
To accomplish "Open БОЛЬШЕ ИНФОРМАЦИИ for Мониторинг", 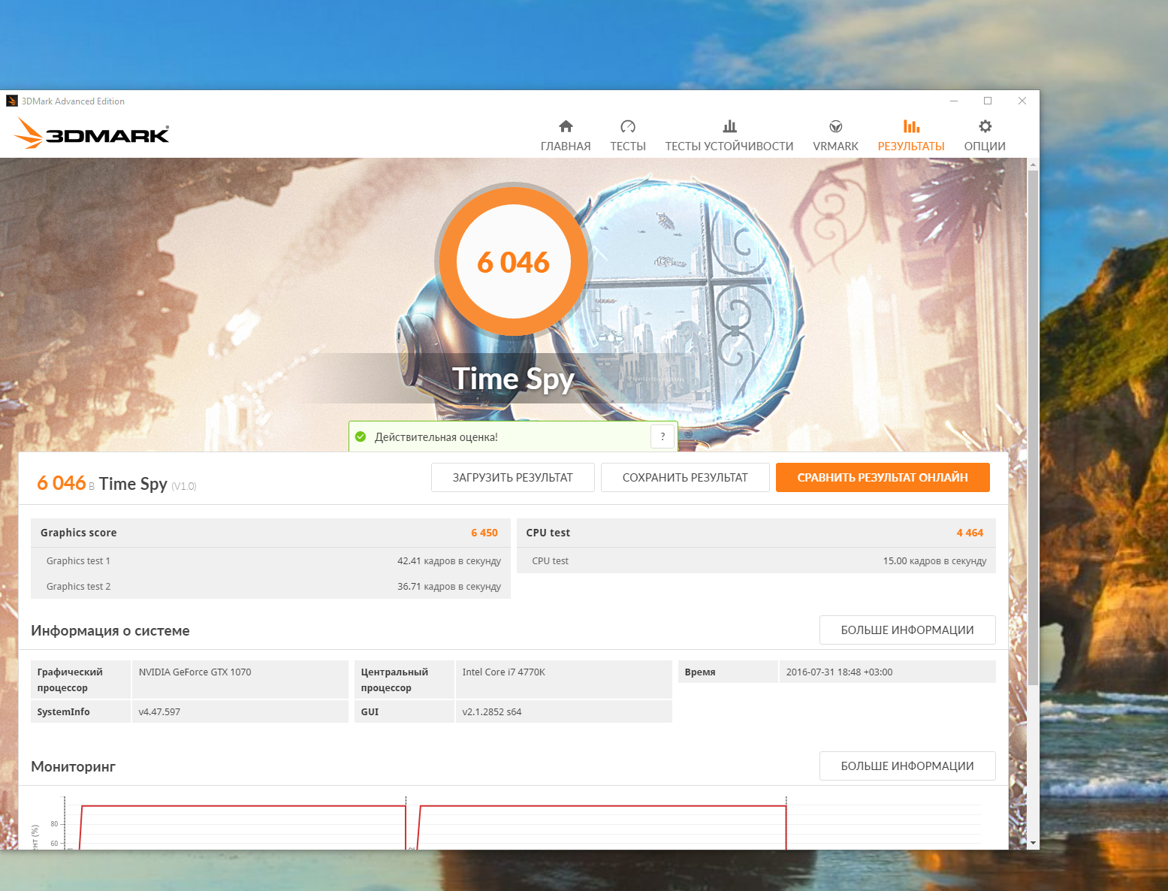I will click(907, 766).
